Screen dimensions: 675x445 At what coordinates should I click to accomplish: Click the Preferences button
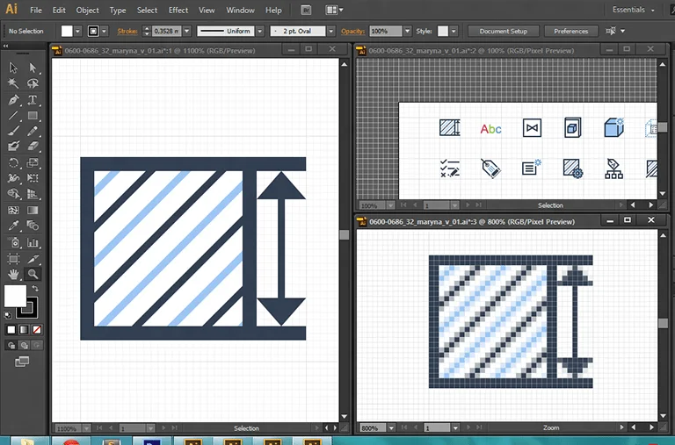click(570, 31)
